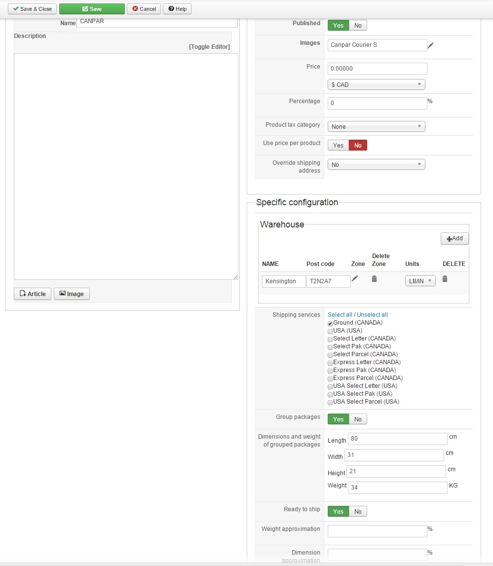The width and height of the screenshot is (493, 566).
Task: Click the Post code field T2N2A7
Action: point(329,281)
